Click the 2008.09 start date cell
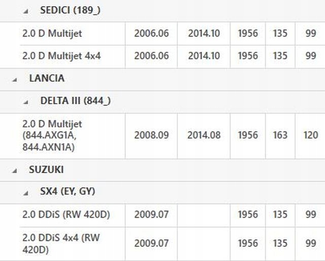Image resolution: width=325 pixels, height=261 pixels. [x=151, y=136]
